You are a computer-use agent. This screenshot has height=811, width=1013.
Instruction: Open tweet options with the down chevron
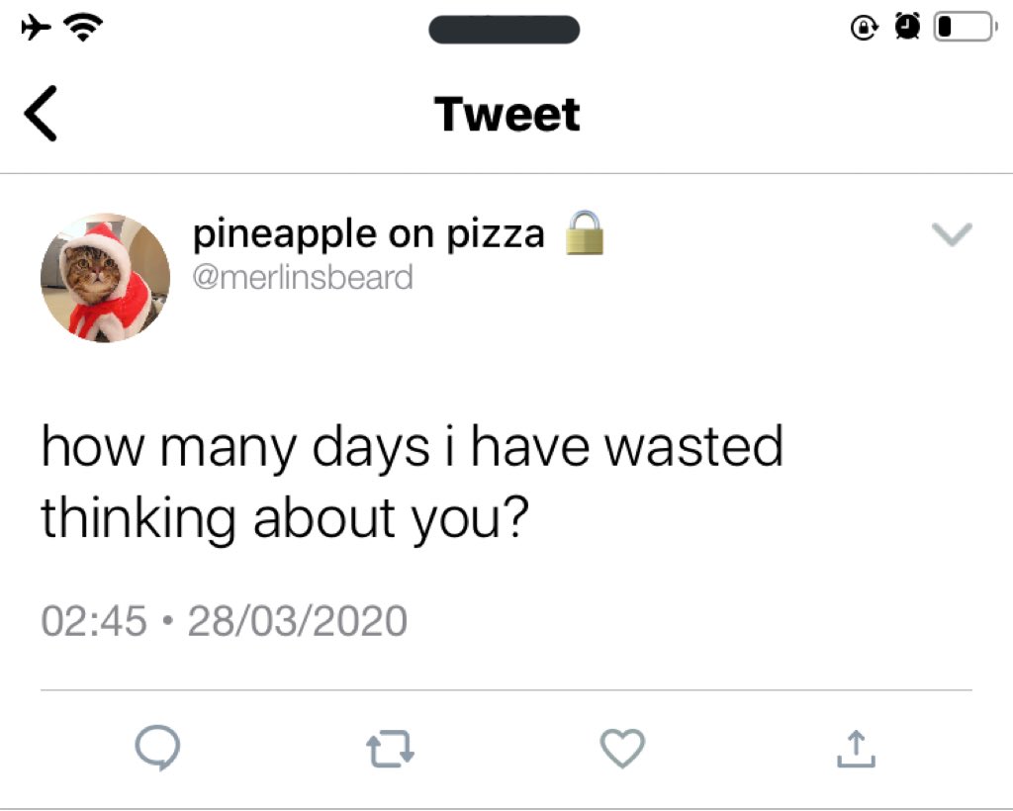[x=953, y=233]
